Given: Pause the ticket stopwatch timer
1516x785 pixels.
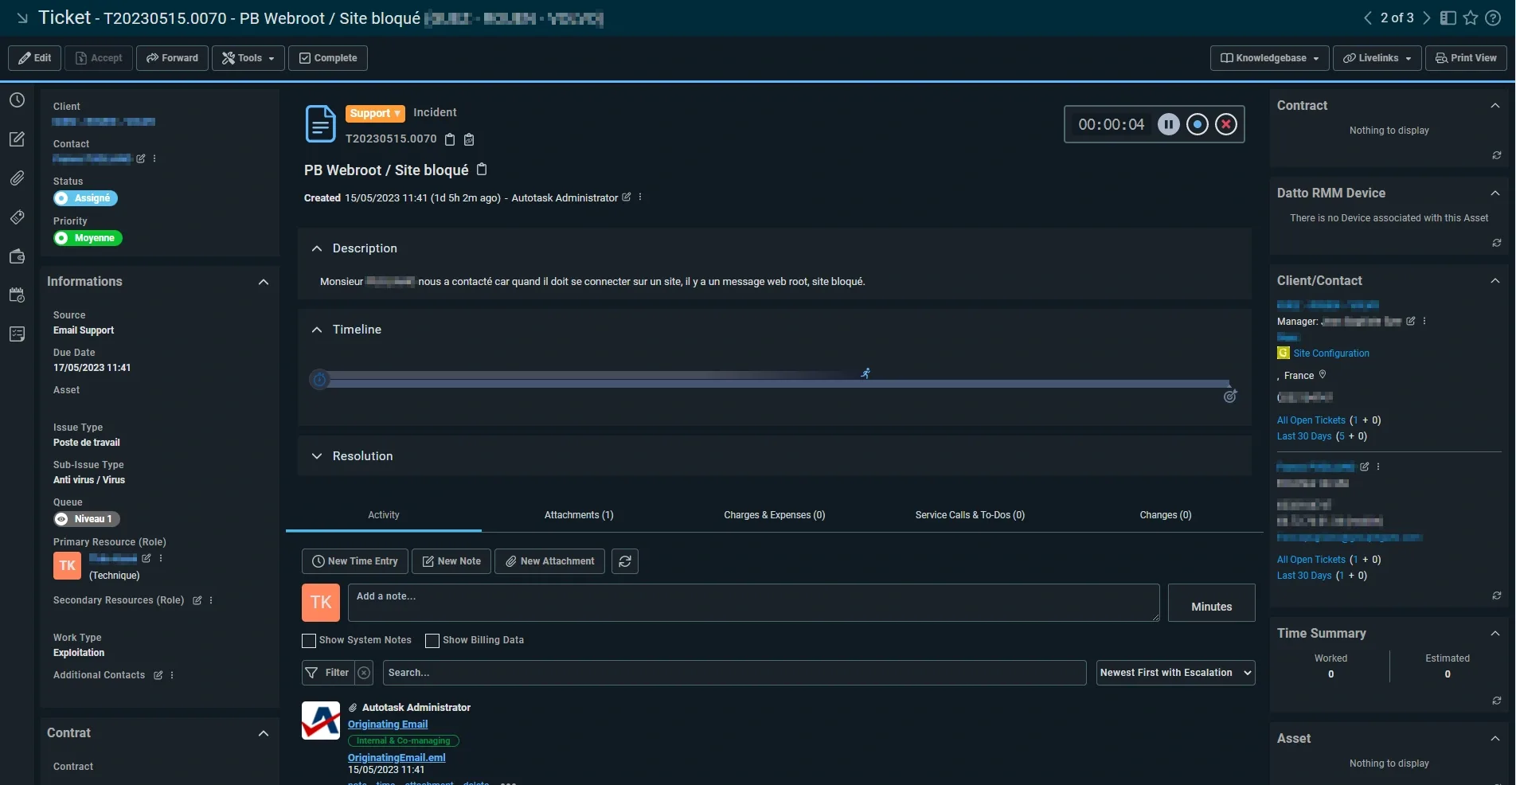Looking at the screenshot, I should pyautogui.click(x=1168, y=124).
